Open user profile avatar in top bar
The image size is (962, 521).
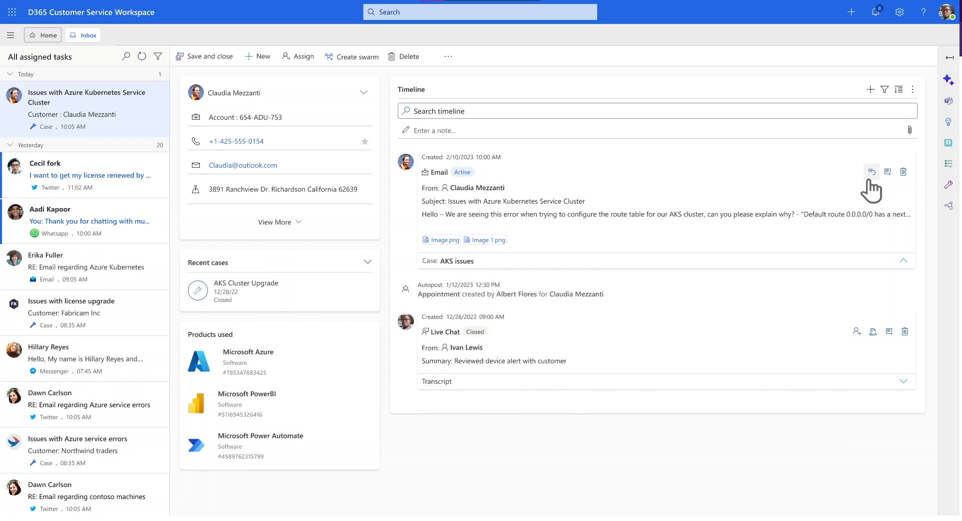tap(947, 12)
